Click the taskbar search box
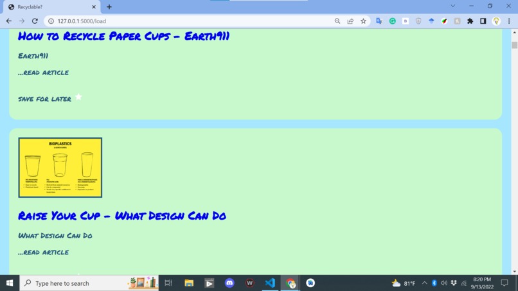 point(89,283)
